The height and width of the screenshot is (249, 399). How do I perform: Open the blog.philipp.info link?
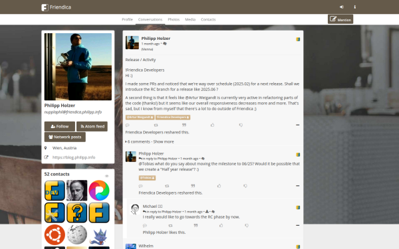coord(74,157)
